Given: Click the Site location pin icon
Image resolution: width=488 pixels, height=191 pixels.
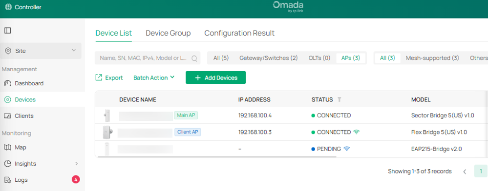Looking at the screenshot, I should click(x=8, y=51).
